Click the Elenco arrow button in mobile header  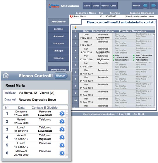pyautogui.click(x=61, y=76)
